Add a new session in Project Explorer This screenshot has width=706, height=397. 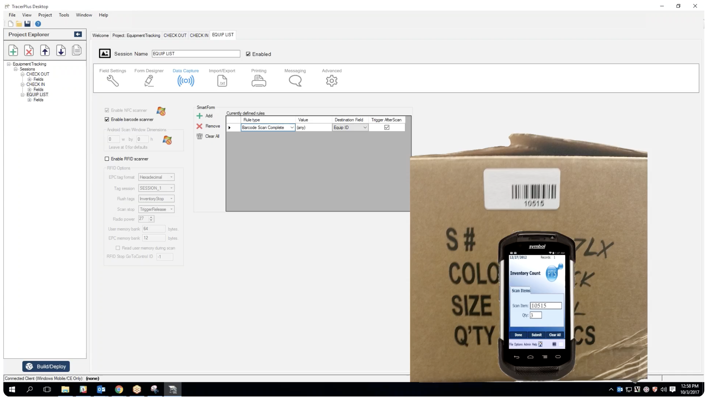13,50
